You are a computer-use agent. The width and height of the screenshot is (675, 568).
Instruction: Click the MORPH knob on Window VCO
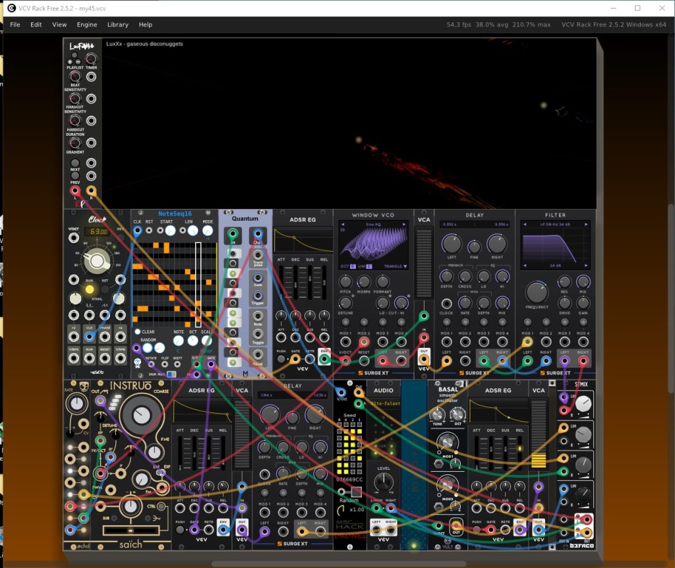364,282
